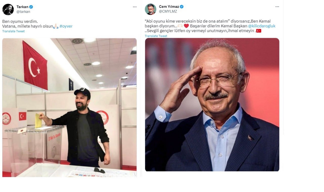This screenshot has height=192, width=324.
Task: View the saluting man photo in Cem's tweet
Action: coord(212,105)
